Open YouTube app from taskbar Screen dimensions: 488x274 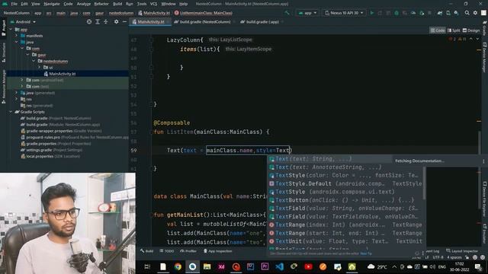coord(308,266)
